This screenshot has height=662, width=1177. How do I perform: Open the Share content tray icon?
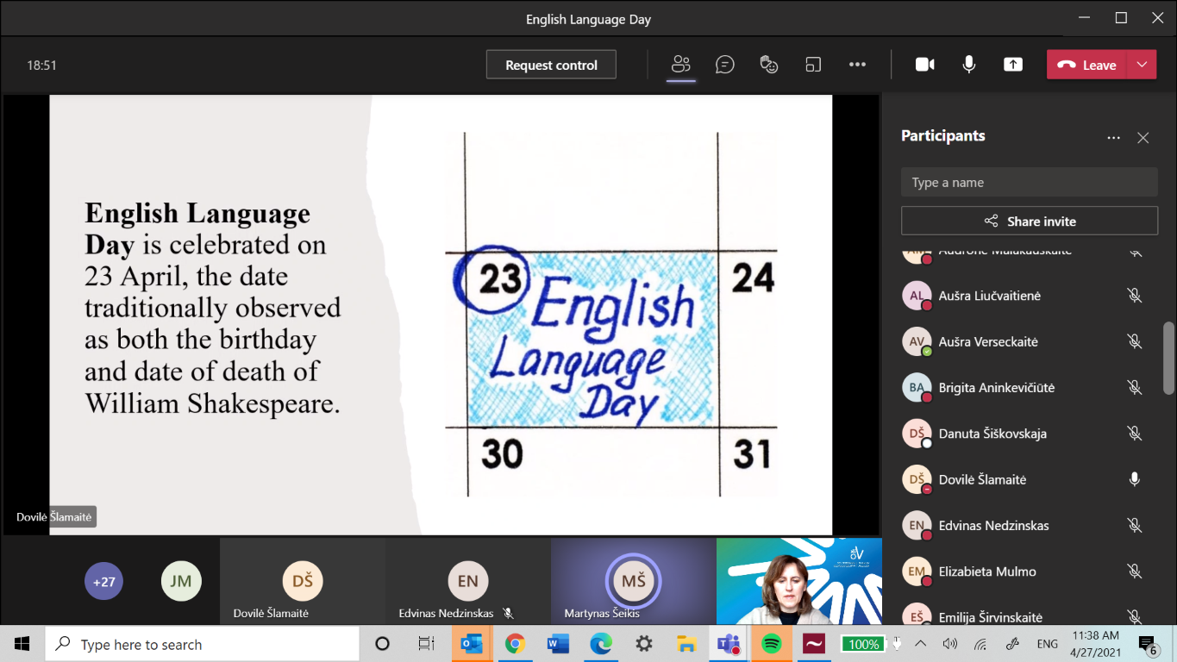[x=1013, y=65]
